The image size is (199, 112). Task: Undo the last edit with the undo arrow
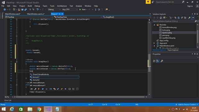[37, 10]
